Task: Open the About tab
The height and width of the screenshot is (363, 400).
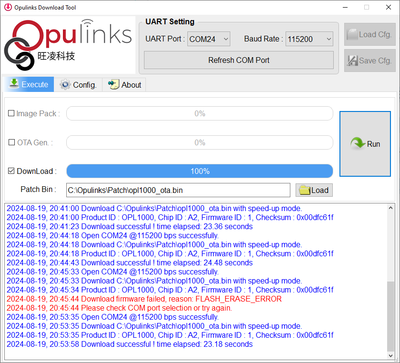Action: coord(124,85)
